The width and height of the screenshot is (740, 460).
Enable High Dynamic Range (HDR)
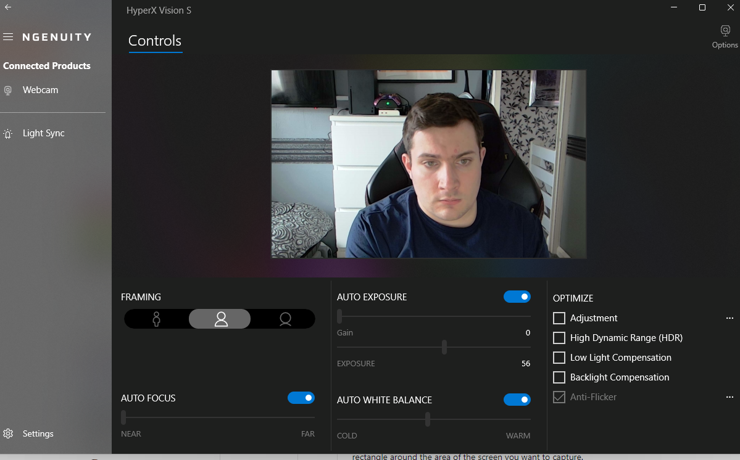coord(559,338)
